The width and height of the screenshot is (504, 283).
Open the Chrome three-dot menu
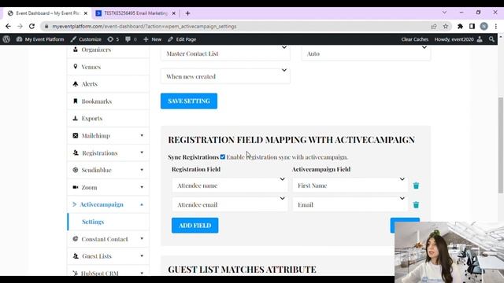coord(496,26)
